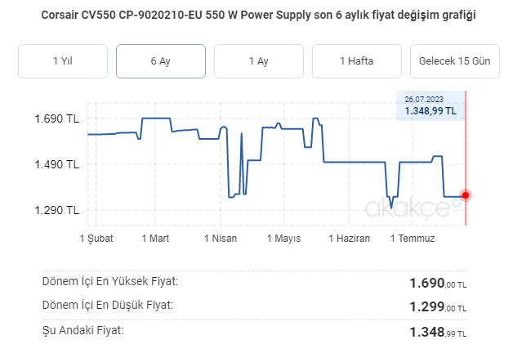The width and height of the screenshot is (513, 353).
Task: Select the 1 Haziran axis label
Action: [350, 239]
